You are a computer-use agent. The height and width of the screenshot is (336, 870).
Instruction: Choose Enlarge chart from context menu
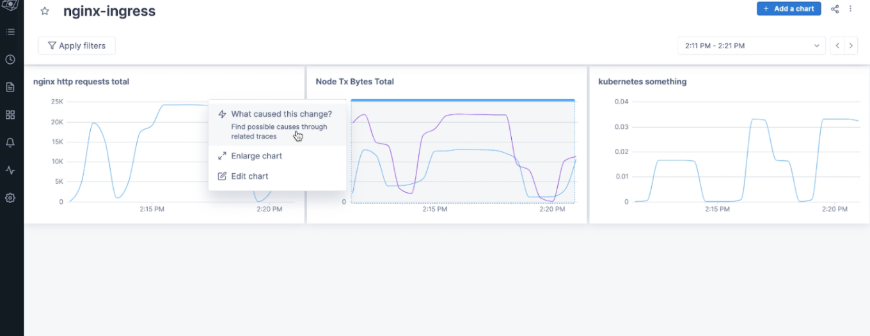(256, 156)
